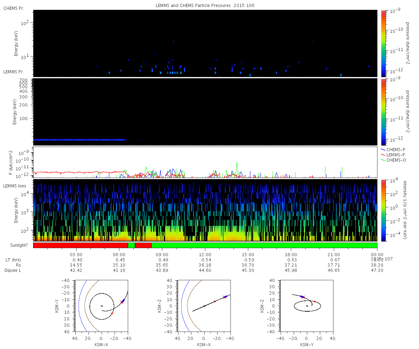
Task: Click the 00:00 time tick label
Action: [377, 255]
